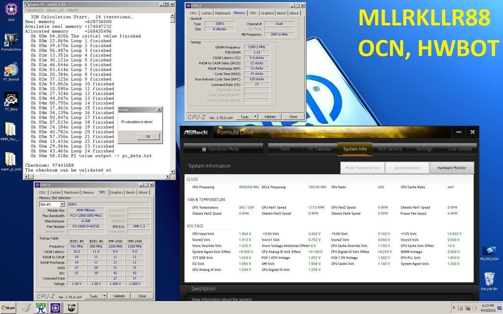Click the Super PI scroll right arrow

pyautogui.click(x=168, y=177)
